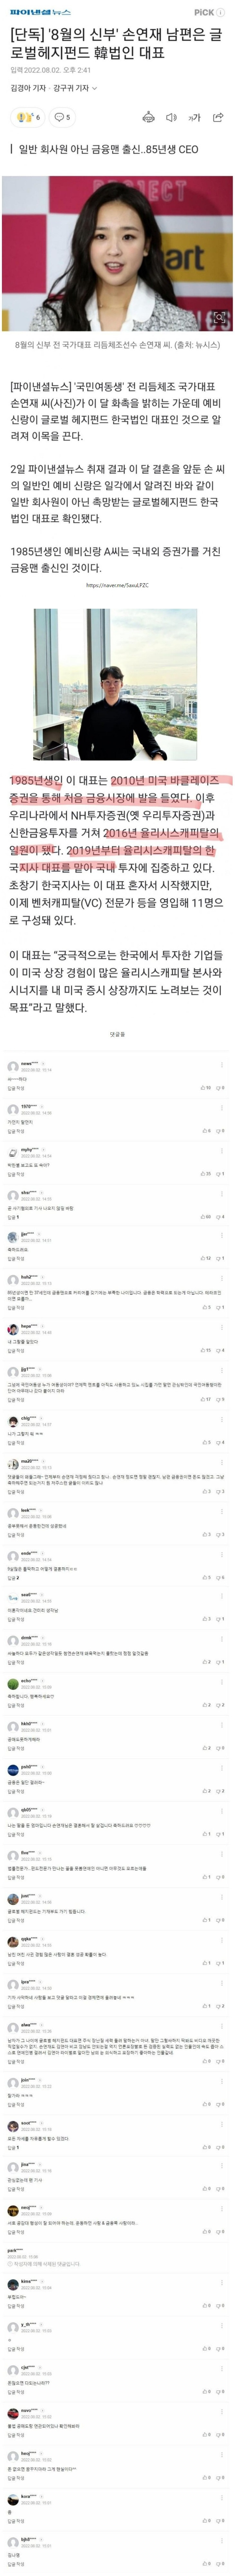This screenshot has height=2576, width=235.
Task: Click the reporter name 김경아 기자
Action: coord(28,88)
